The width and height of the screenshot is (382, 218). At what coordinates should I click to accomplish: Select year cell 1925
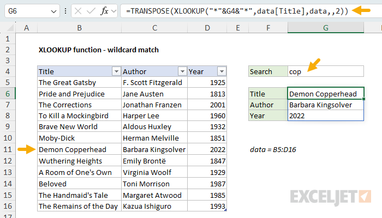pos(207,82)
